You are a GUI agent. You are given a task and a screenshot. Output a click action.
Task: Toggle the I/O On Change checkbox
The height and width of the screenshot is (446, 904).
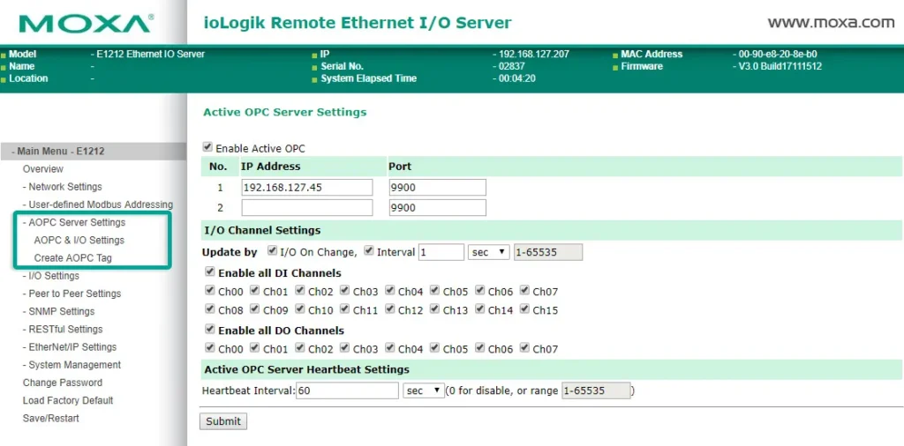(x=272, y=251)
